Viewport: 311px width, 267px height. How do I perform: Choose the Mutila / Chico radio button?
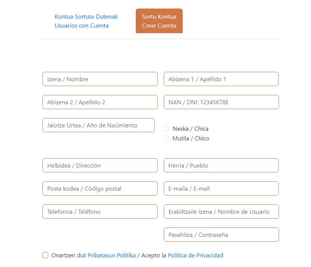tap(167, 138)
